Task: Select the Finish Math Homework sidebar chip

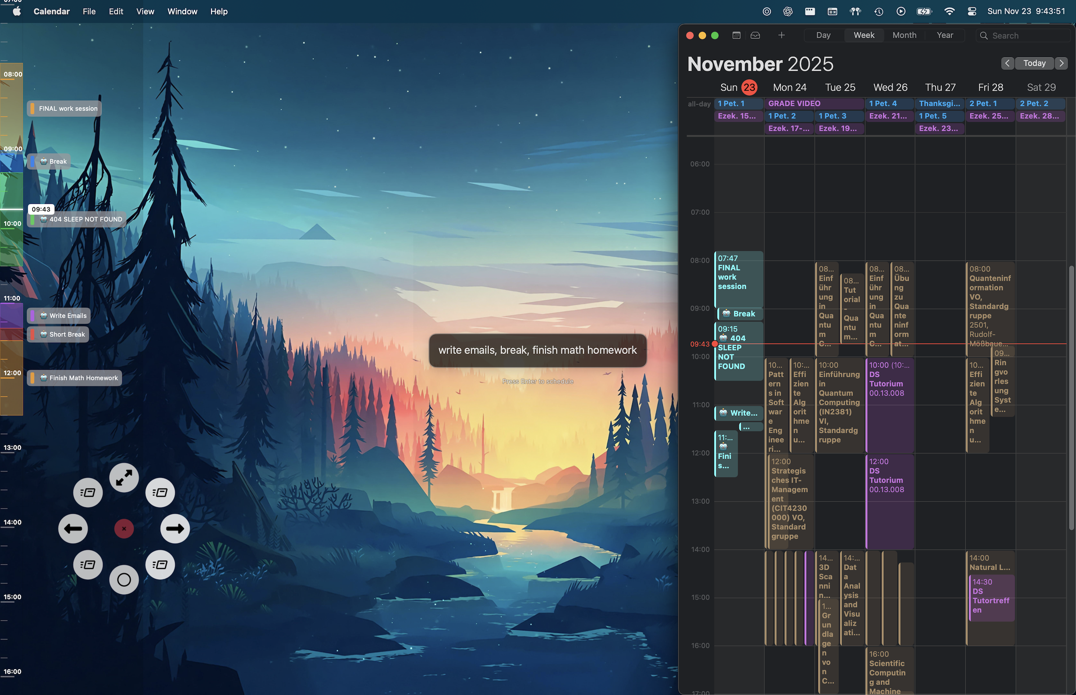Action: coord(75,378)
